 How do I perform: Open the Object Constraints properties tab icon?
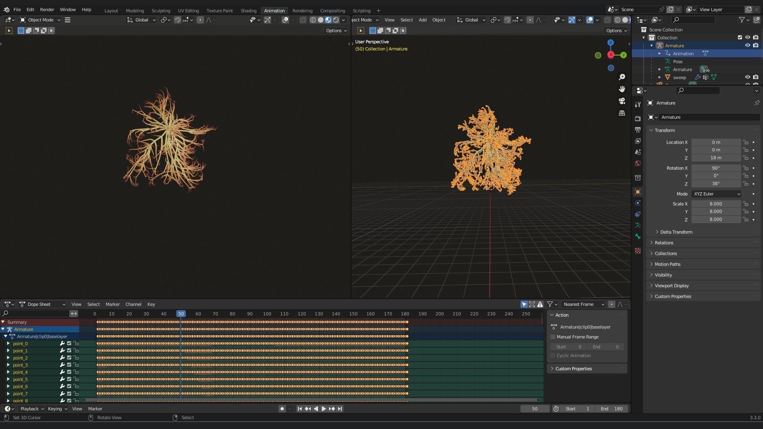638,214
